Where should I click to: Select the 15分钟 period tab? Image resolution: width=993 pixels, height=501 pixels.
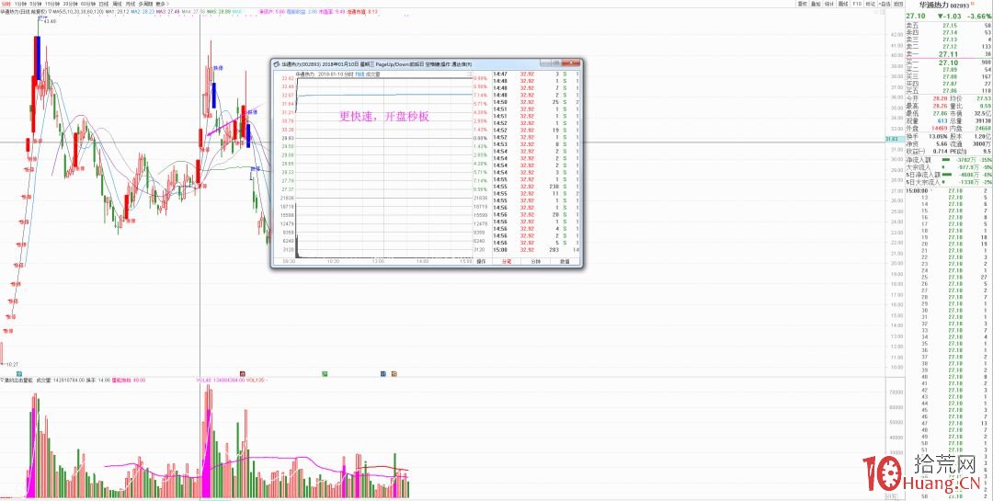pos(52,4)
